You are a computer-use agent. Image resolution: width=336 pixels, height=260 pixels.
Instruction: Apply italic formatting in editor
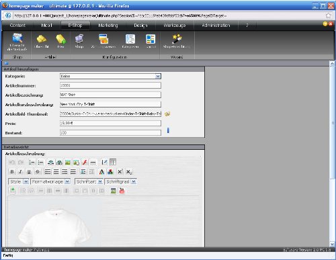21,172
